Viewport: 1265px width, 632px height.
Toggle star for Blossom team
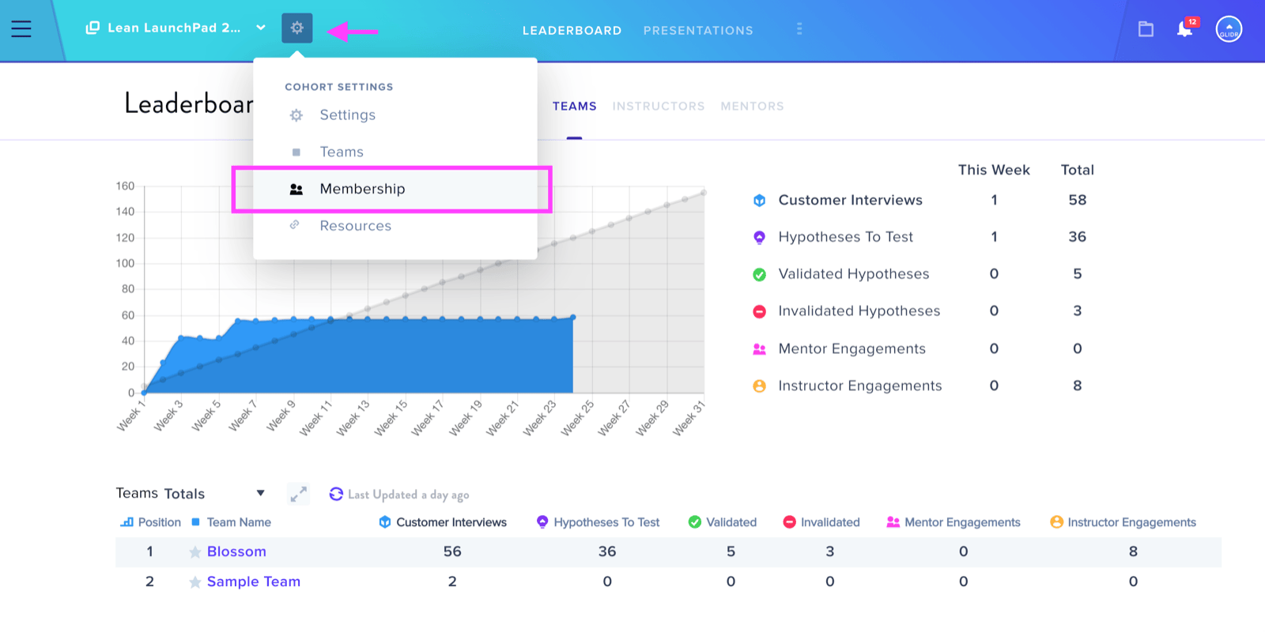(194, 552)
